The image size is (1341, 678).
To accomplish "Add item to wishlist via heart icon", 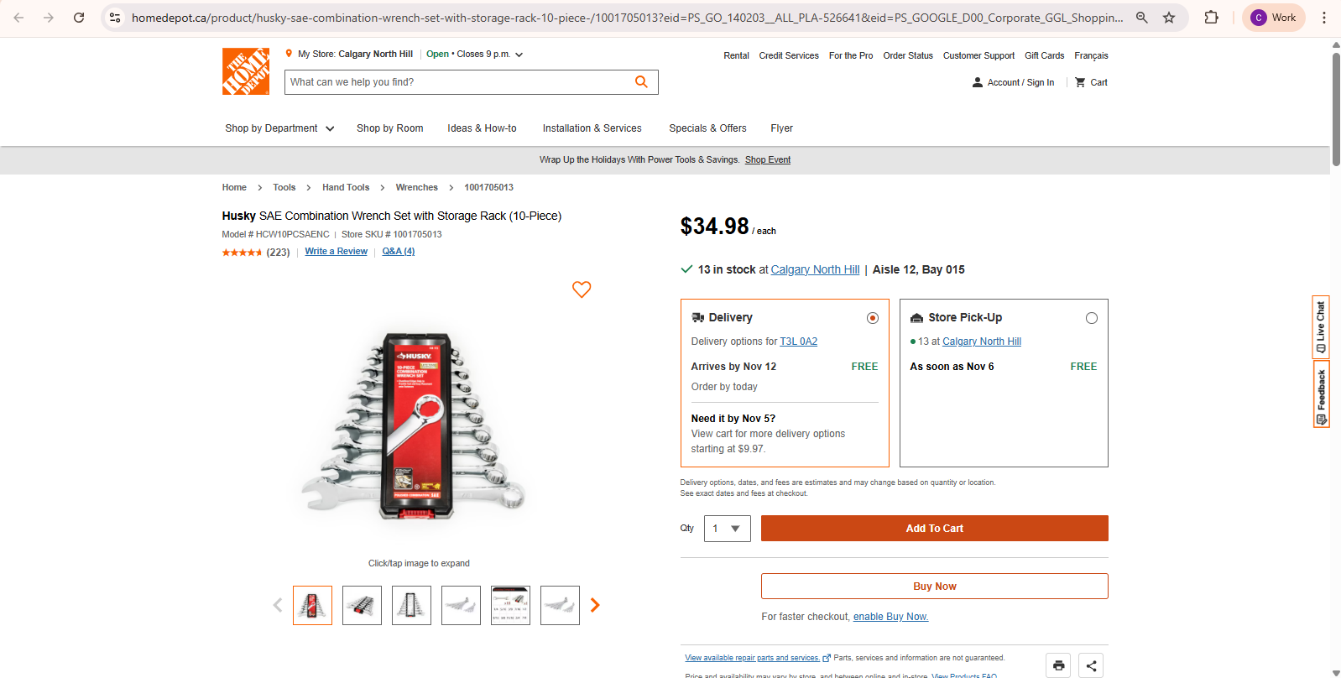I will pyautogui.click(x=582, y=289).
